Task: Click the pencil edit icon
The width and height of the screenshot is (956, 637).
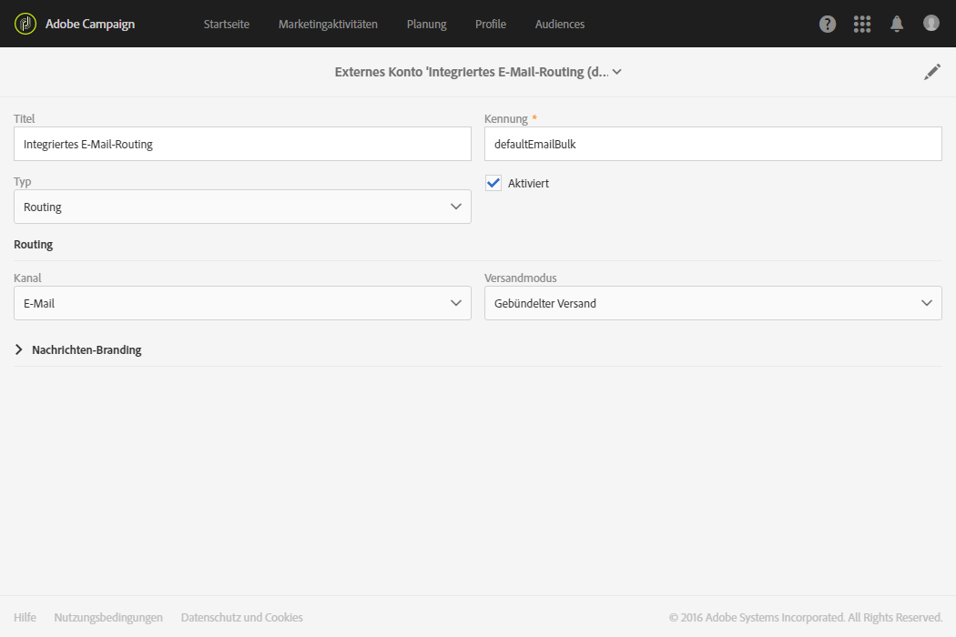Action: click(932, 72)
